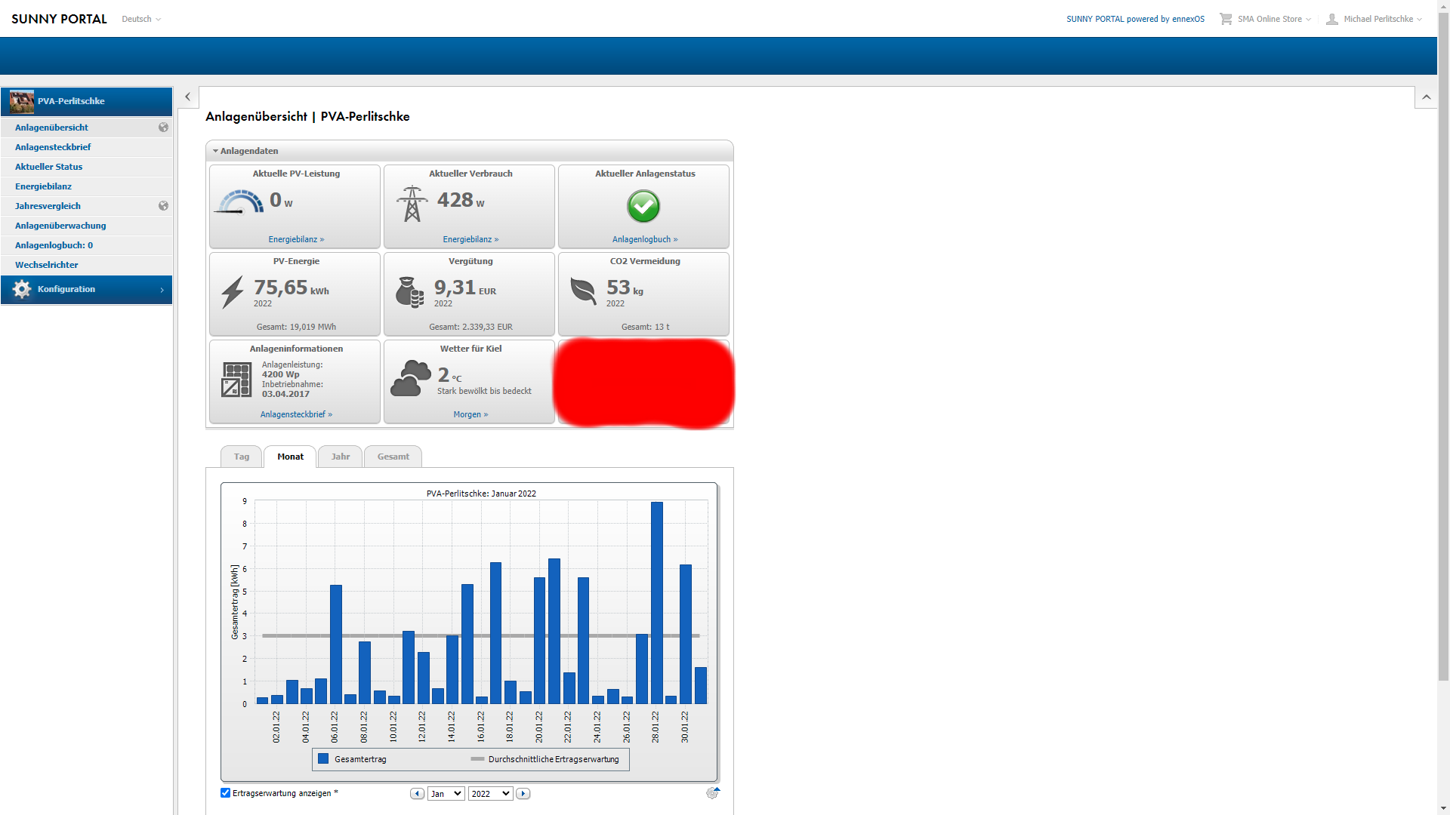Click the globe icon next to Jahresvergleich
The width and height of the screenshot is (1450, 815).
click(163, 206)
